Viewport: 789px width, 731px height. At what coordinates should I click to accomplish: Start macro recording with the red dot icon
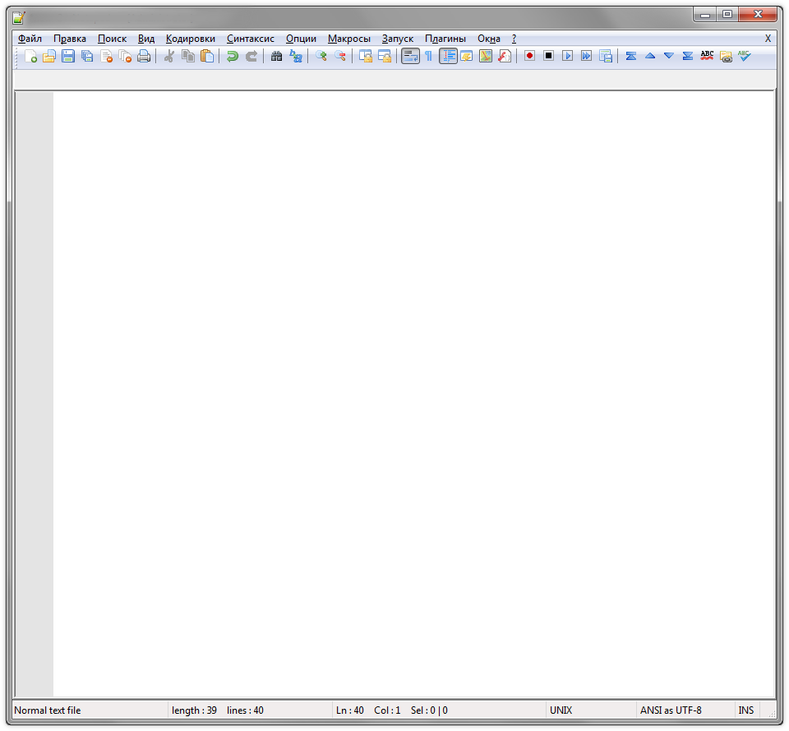click(x=529, y=56)
